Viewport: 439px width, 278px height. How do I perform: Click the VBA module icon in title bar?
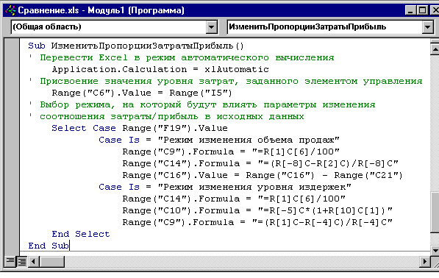click(10, 10)
